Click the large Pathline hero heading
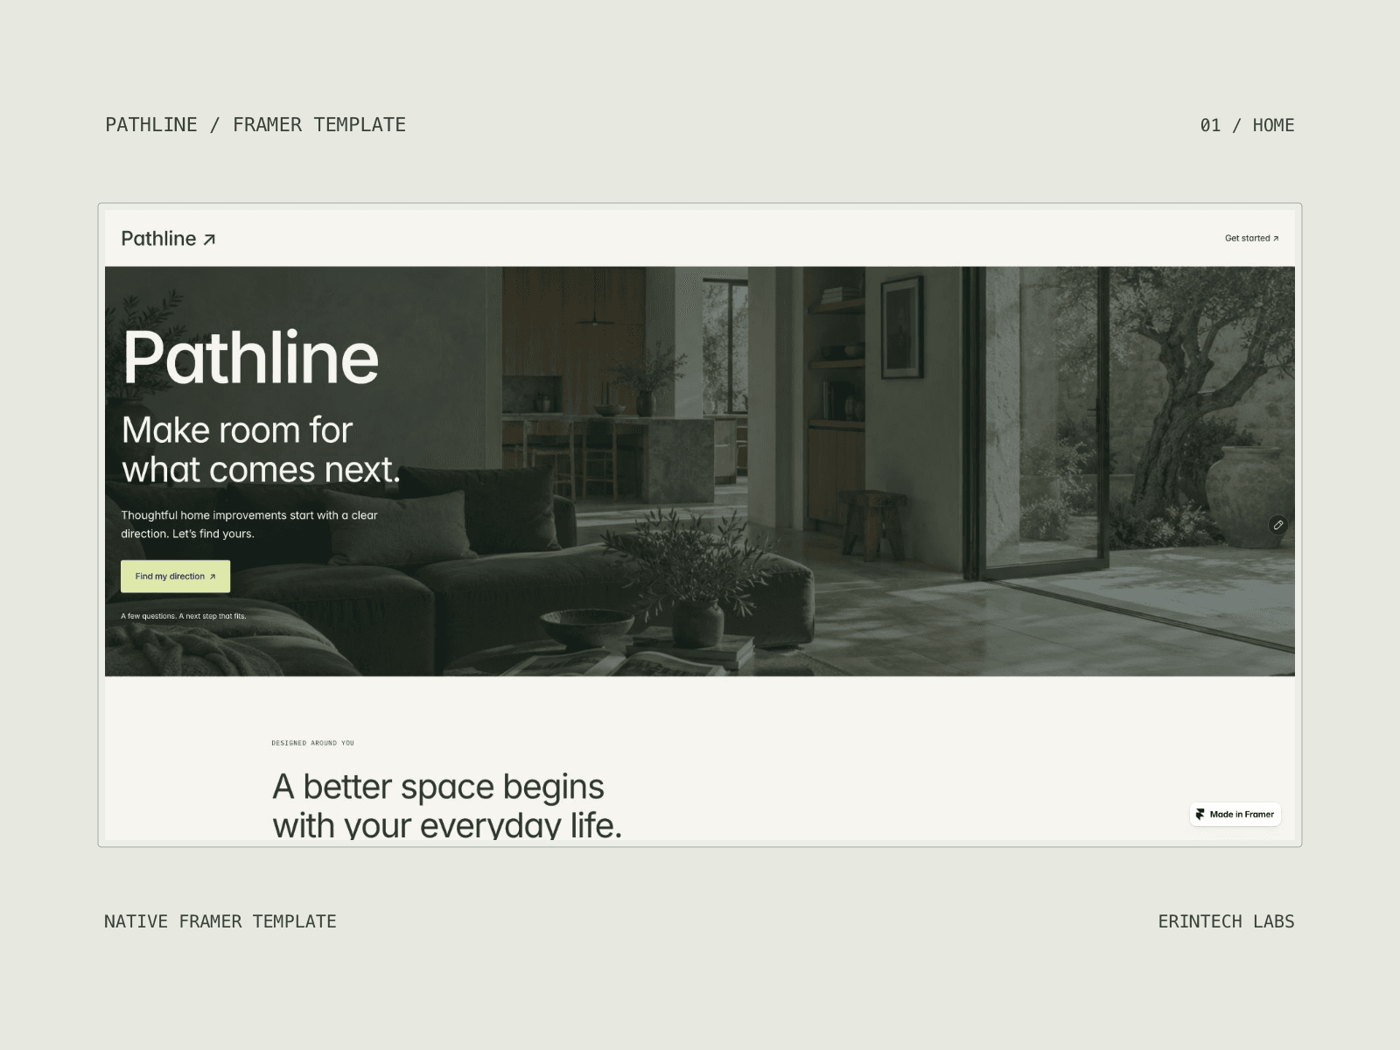1400x1050 pixels. click(250, 358)
